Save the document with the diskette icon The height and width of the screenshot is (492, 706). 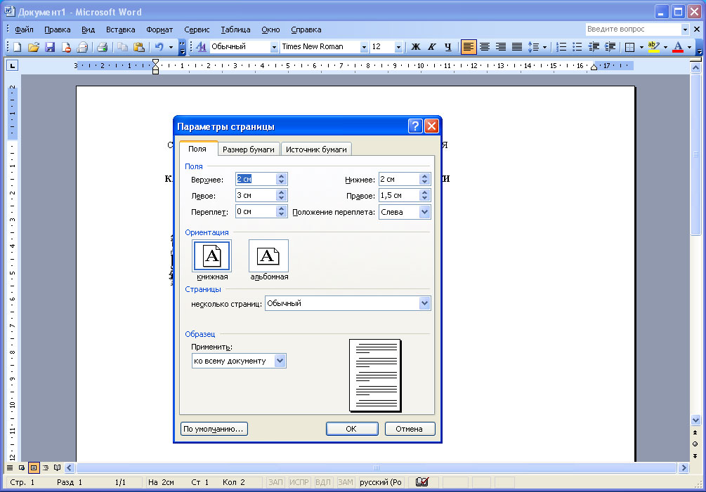[x=50, y=47]
